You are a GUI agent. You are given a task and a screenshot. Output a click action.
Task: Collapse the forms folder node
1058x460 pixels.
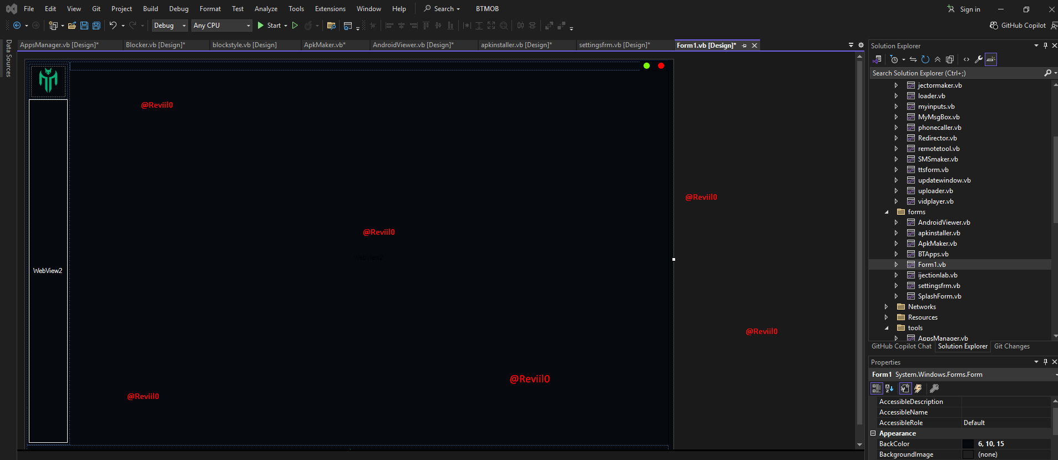point(887,212)
